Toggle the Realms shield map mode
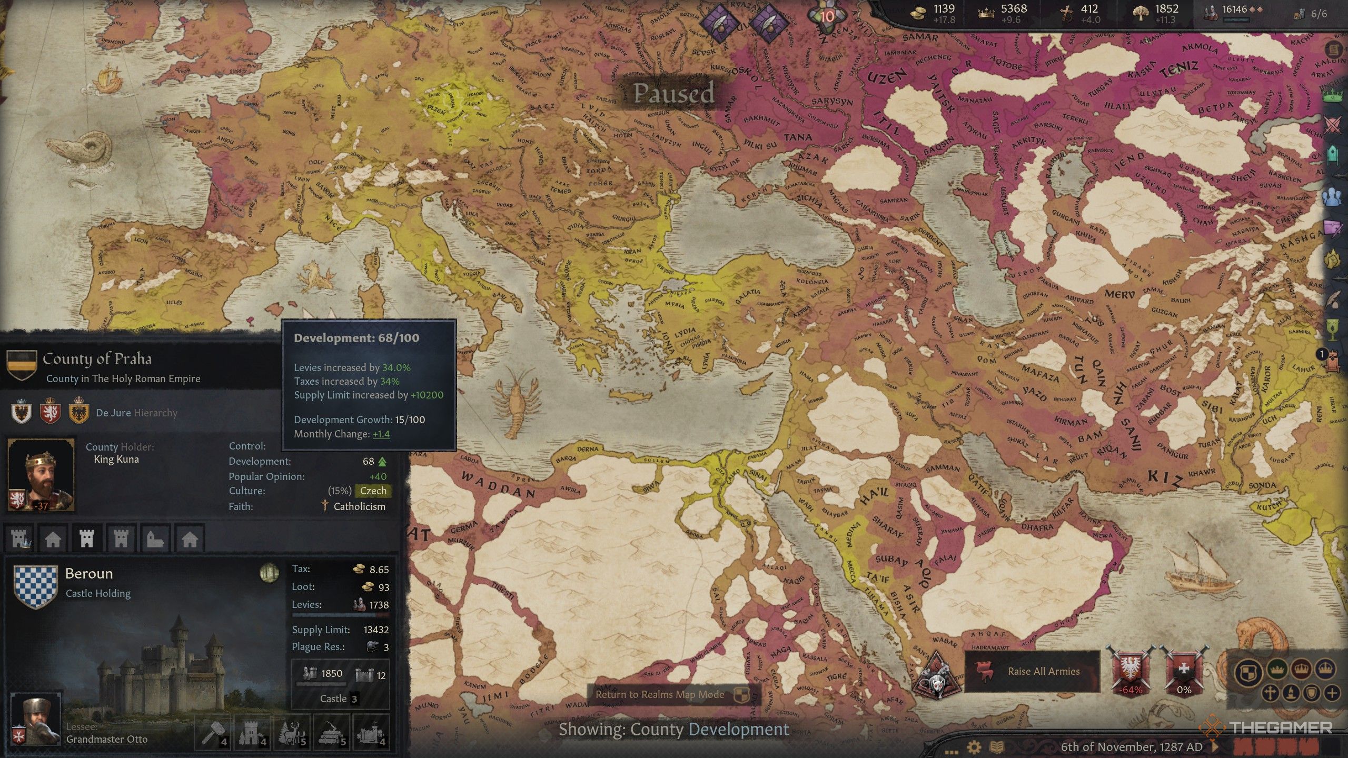This screenshot has height=758, width=1348. [1248, 672]
